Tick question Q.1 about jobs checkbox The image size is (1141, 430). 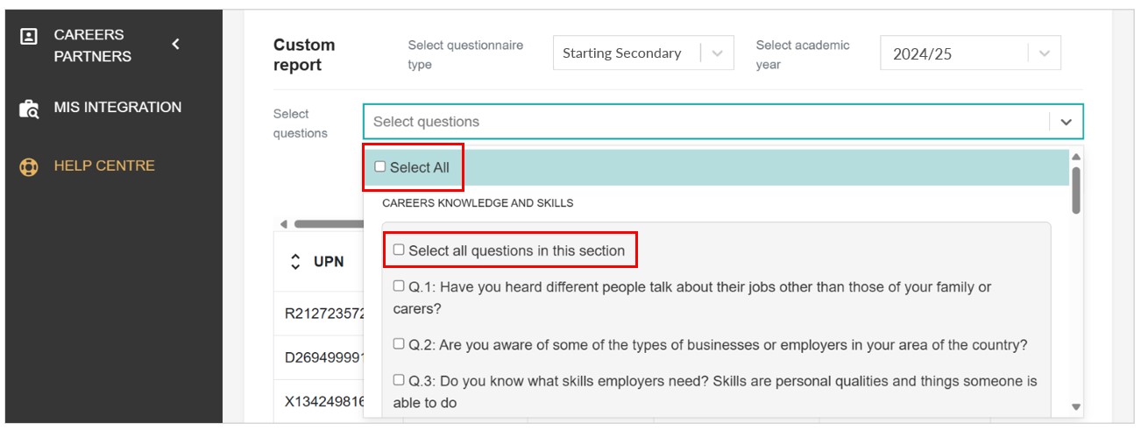[399, 285]
